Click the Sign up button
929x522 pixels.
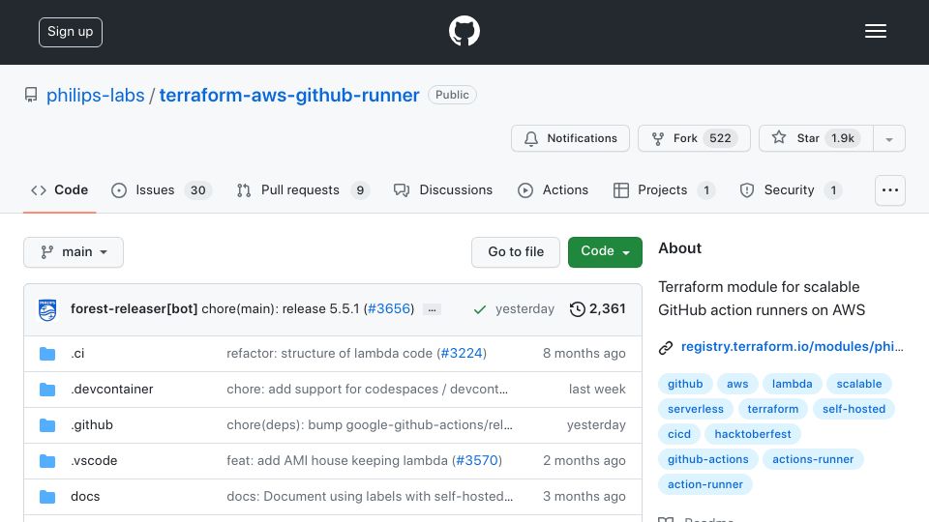(x=71, y=32)
